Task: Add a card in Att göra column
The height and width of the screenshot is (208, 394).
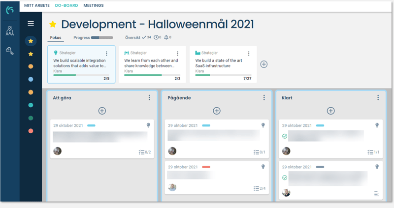Action: tap(102, 111)
